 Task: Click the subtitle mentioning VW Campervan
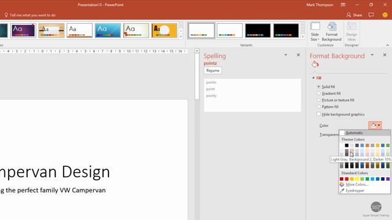(x=53, y=190)
